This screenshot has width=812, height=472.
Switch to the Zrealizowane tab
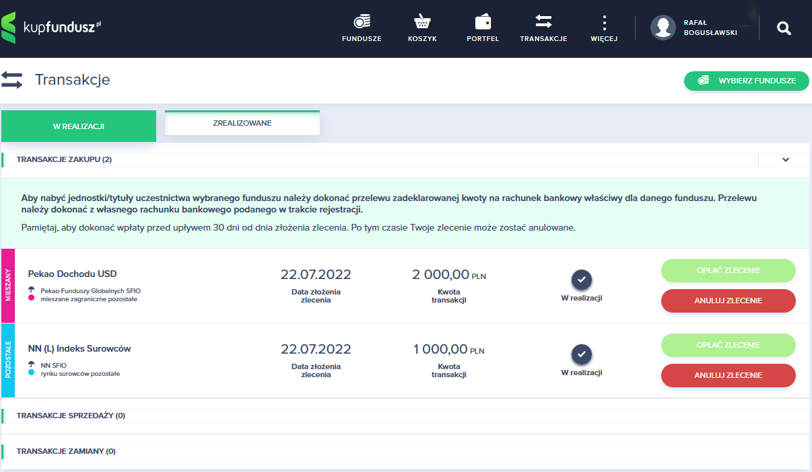(242, 123)
